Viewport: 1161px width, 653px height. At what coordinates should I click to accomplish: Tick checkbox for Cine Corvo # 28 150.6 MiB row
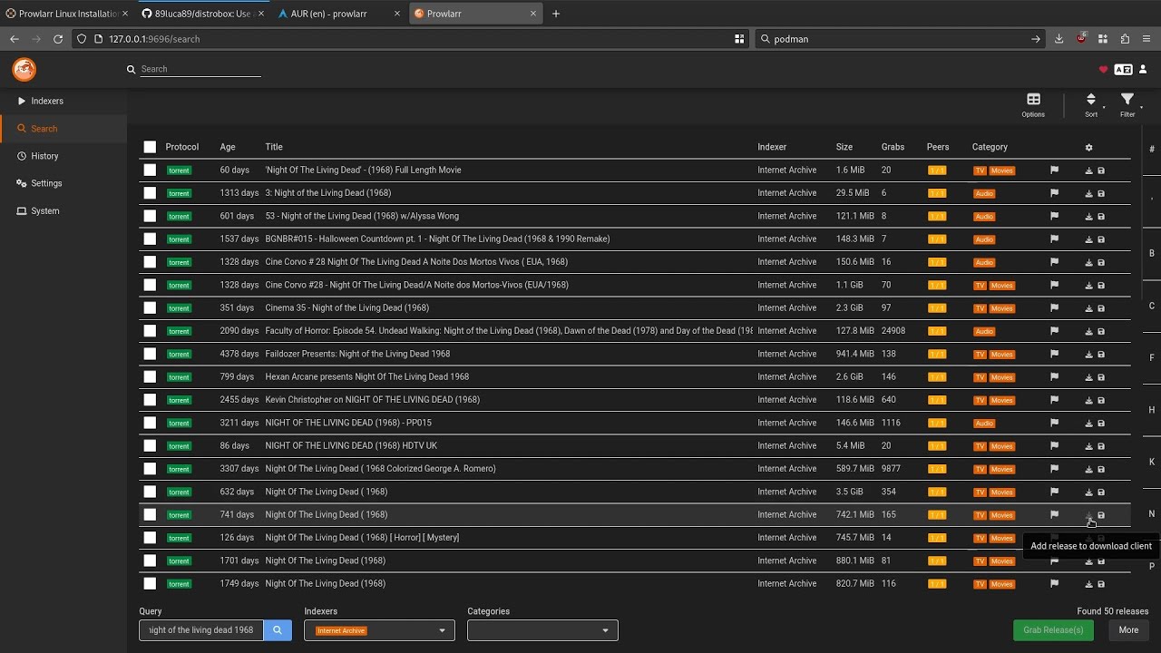(150, 262)
